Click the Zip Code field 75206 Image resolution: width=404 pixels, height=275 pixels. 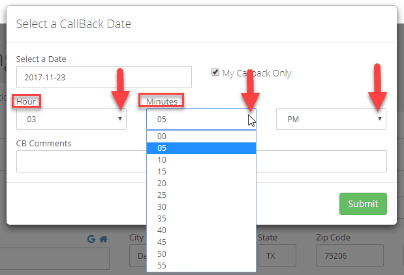350,255
